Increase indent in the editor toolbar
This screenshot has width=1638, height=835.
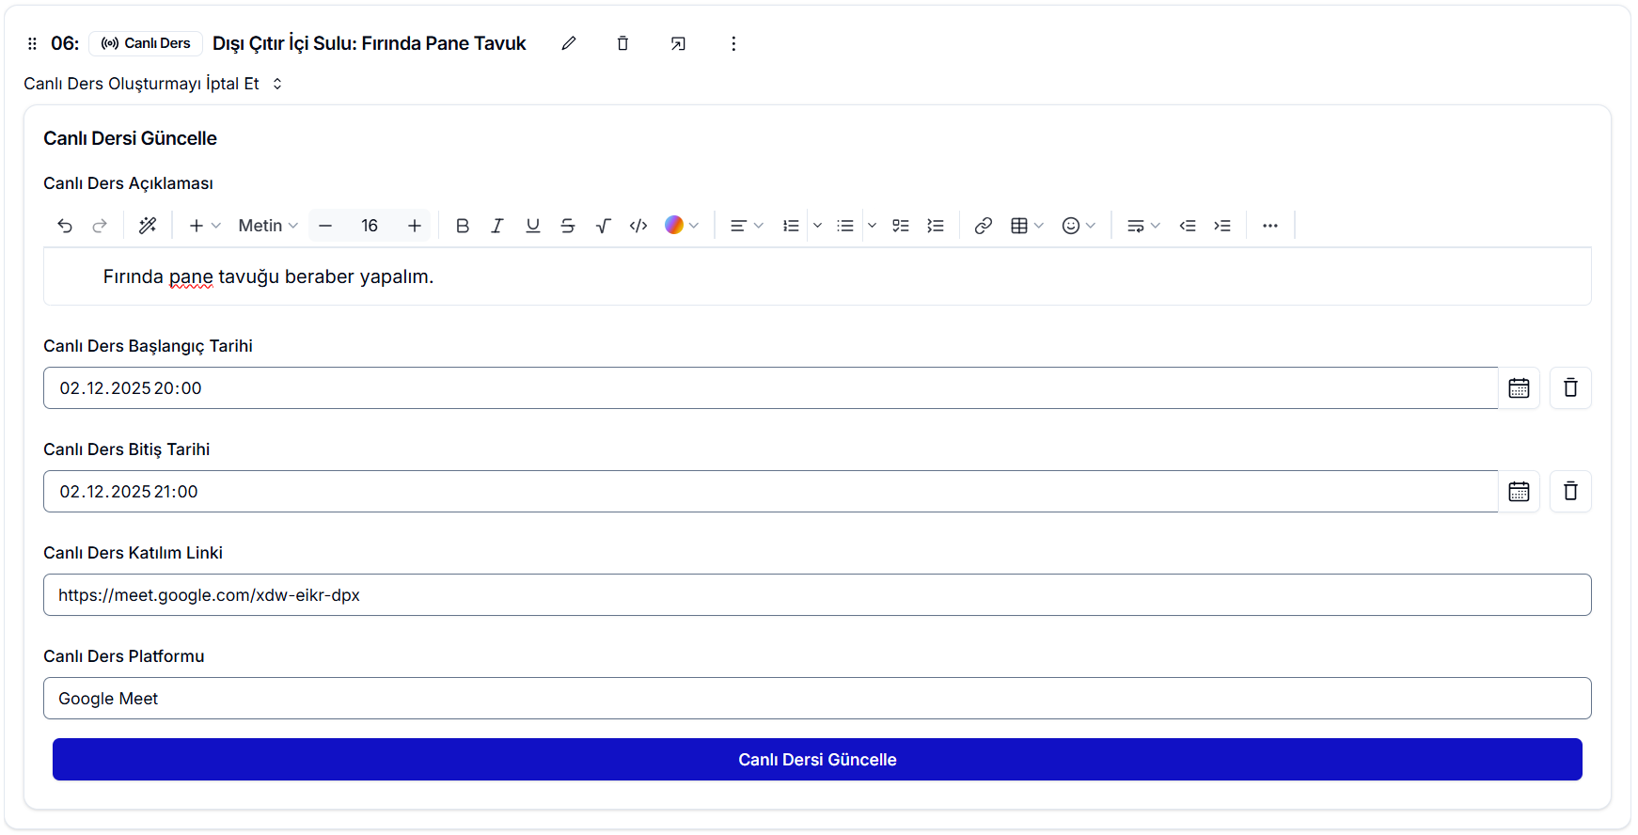1222,226
